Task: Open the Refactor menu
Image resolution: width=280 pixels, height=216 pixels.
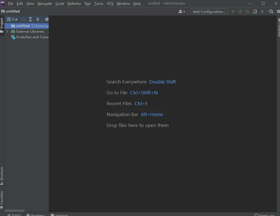Action: (x=74, y=3)
